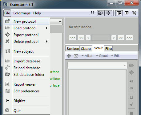The width and height of the screenshot is (141, 115).
Task: Open the Scout dropdown menu
Action: click(102, 56)
